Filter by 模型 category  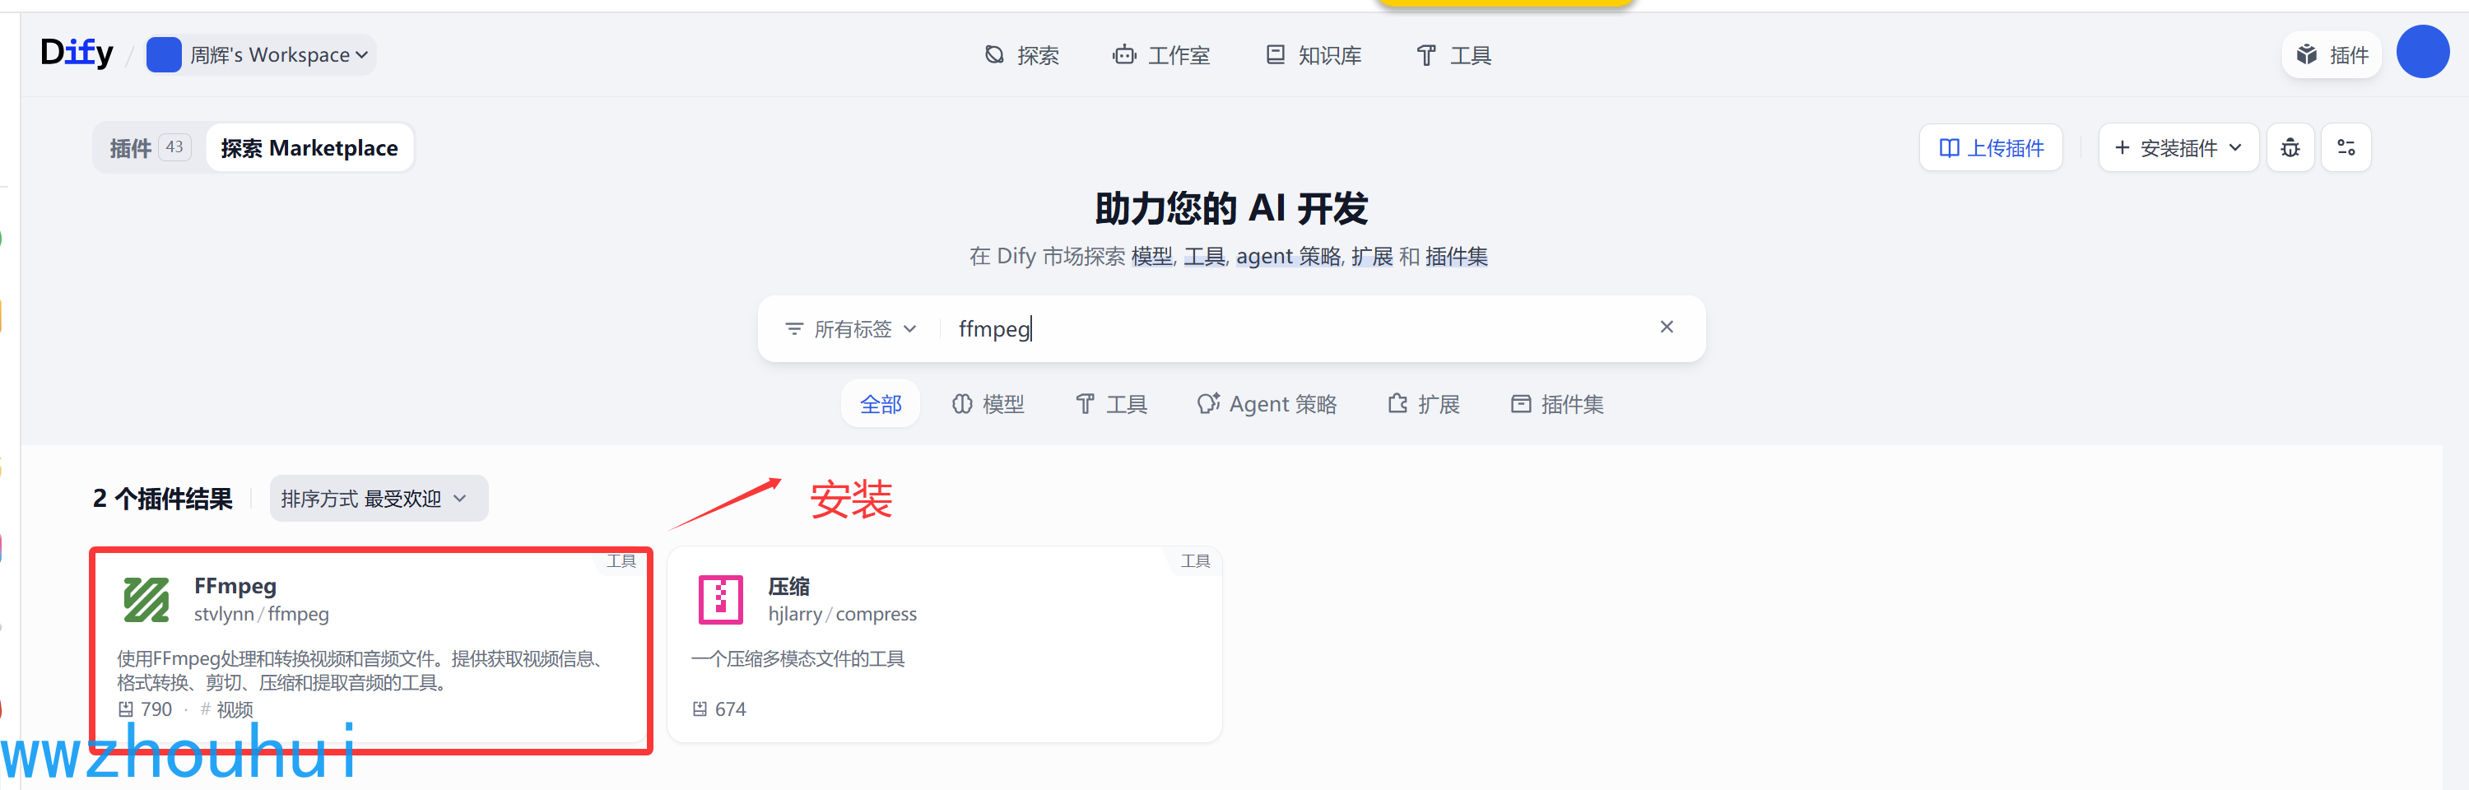click(988, 405)
